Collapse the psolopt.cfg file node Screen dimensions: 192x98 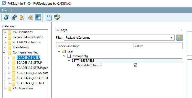64,56
